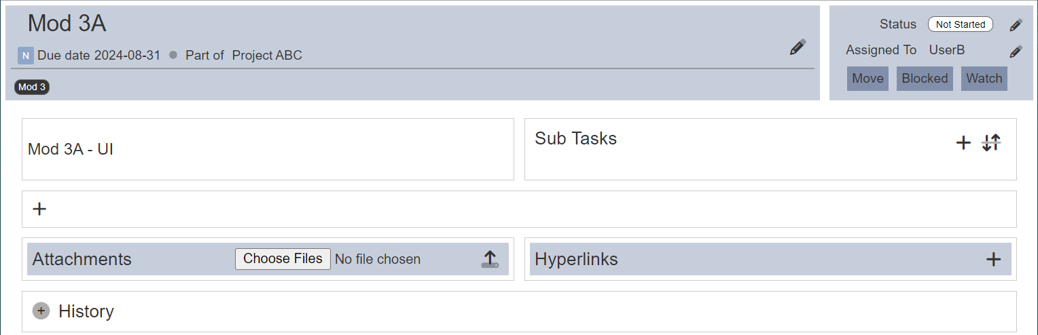Expand the History section
The height and width of the screenshot is (335, 1038).
(41, 311)
